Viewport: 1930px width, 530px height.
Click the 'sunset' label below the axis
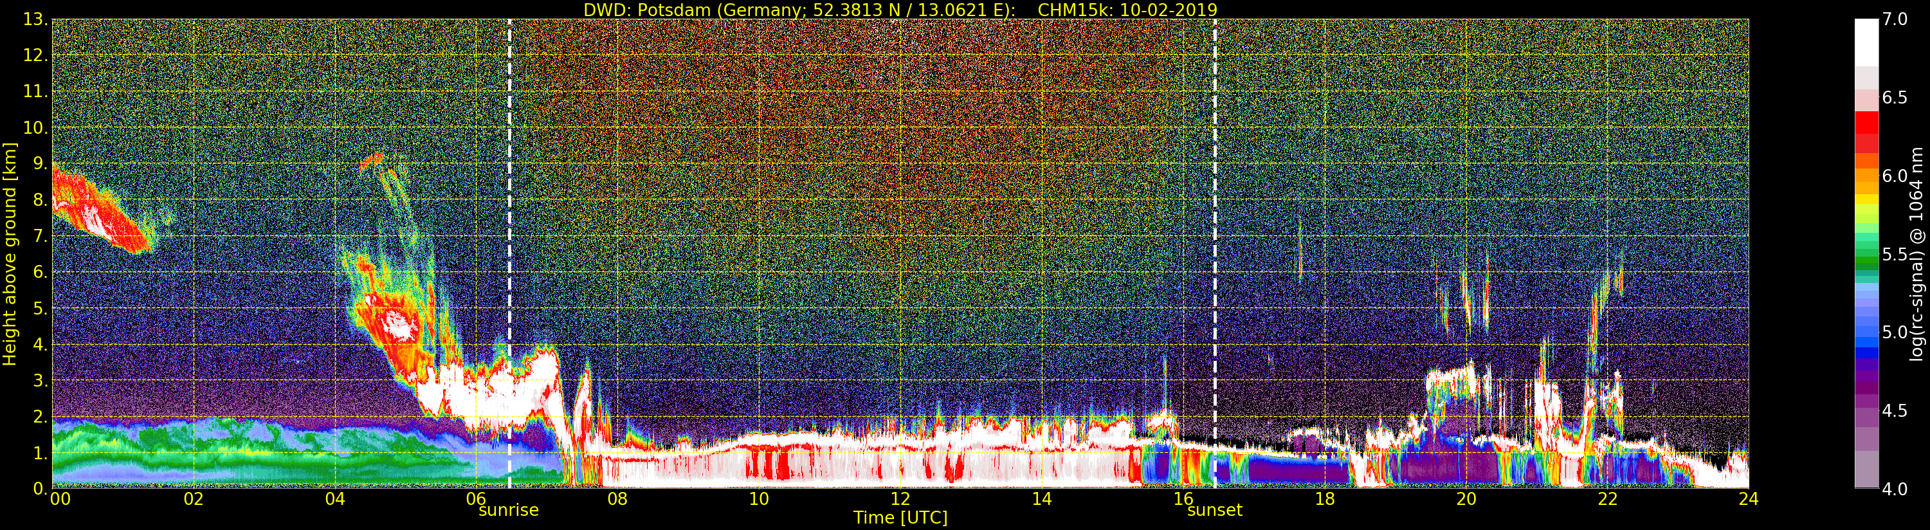pos(1214,511)
